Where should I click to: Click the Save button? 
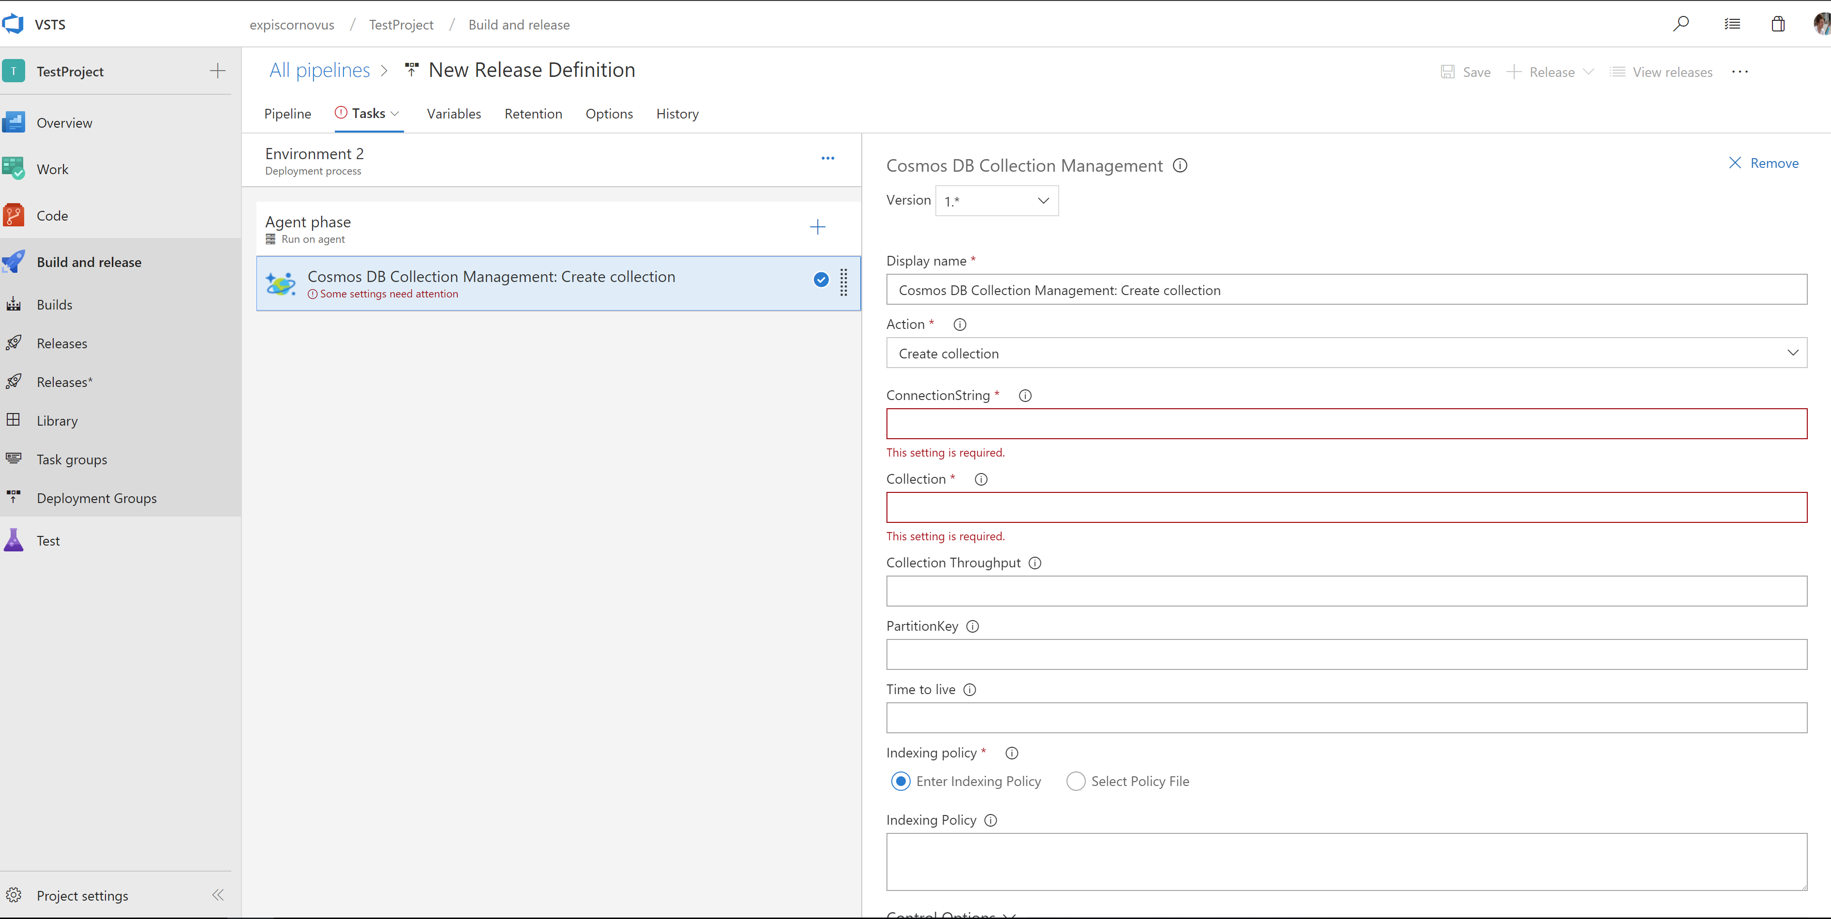1465,72
